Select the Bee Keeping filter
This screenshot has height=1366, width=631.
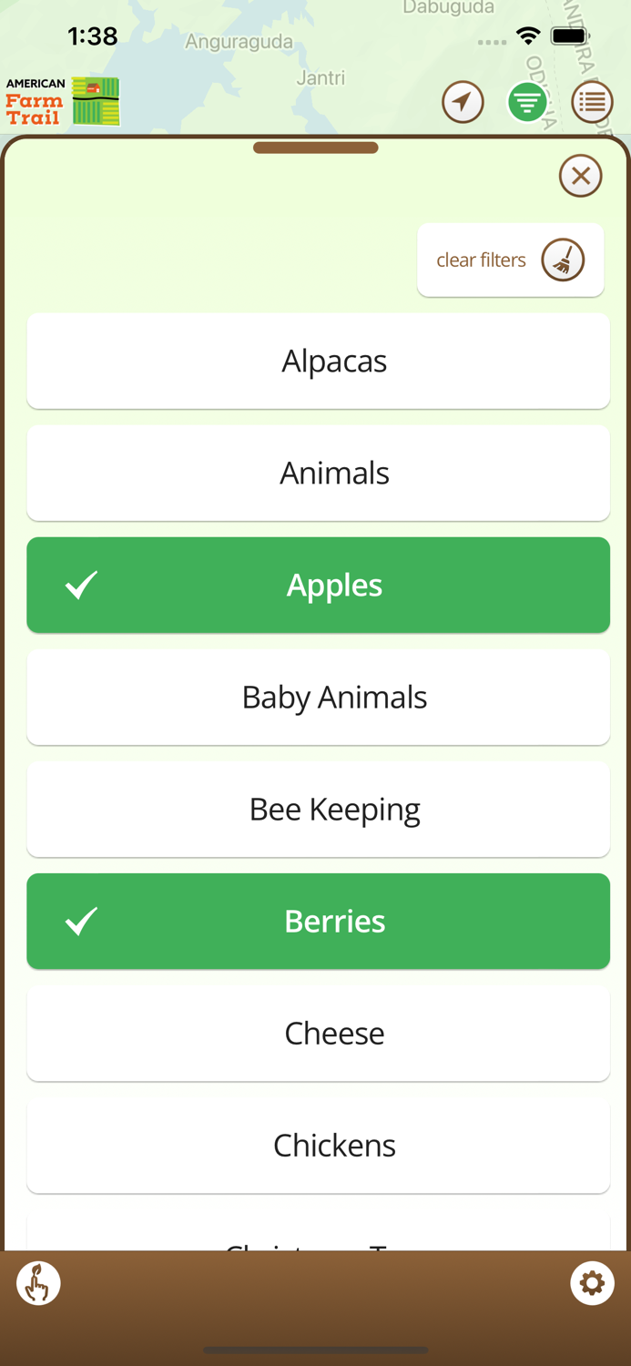coord(318,809)
